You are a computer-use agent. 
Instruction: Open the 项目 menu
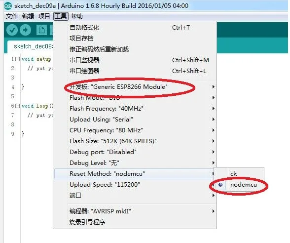pyautogui.click(x=44, y=16)
